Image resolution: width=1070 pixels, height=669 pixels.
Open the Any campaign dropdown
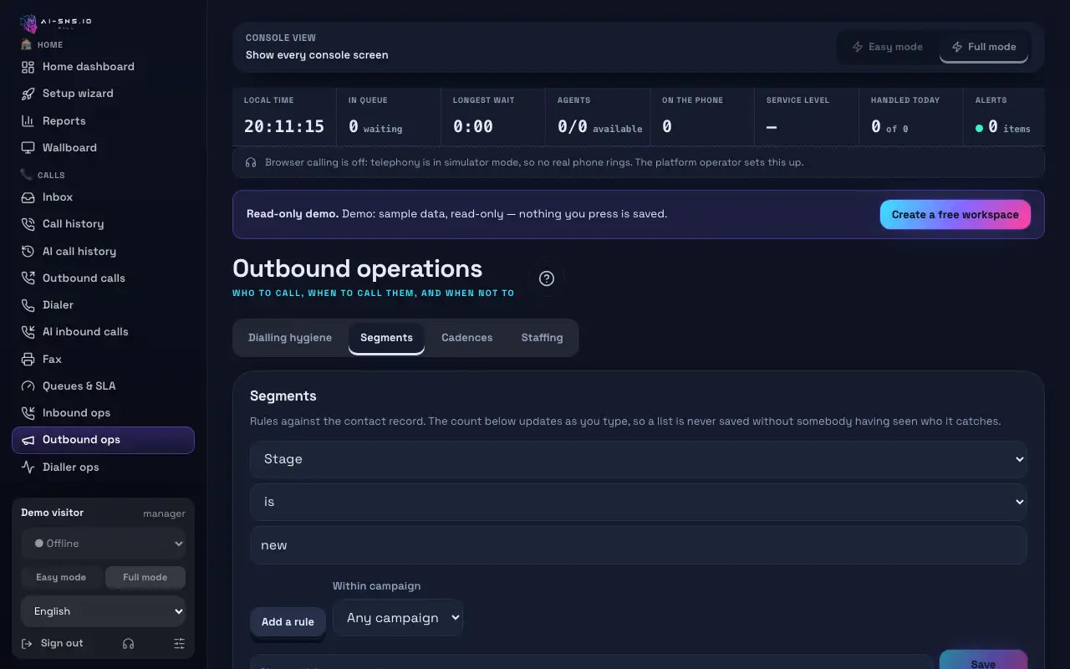398,618
